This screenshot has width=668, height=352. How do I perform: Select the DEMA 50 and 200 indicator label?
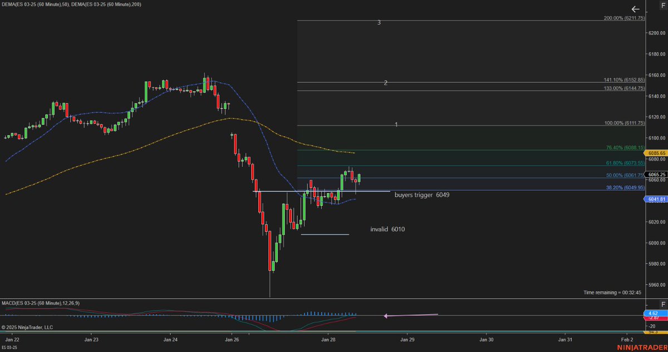[x=71, y=4]
